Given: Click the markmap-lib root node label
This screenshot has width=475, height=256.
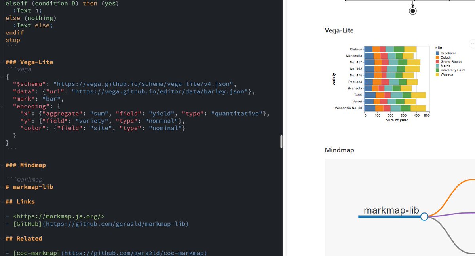Looking at the screenshot, I should pos(392,210).
